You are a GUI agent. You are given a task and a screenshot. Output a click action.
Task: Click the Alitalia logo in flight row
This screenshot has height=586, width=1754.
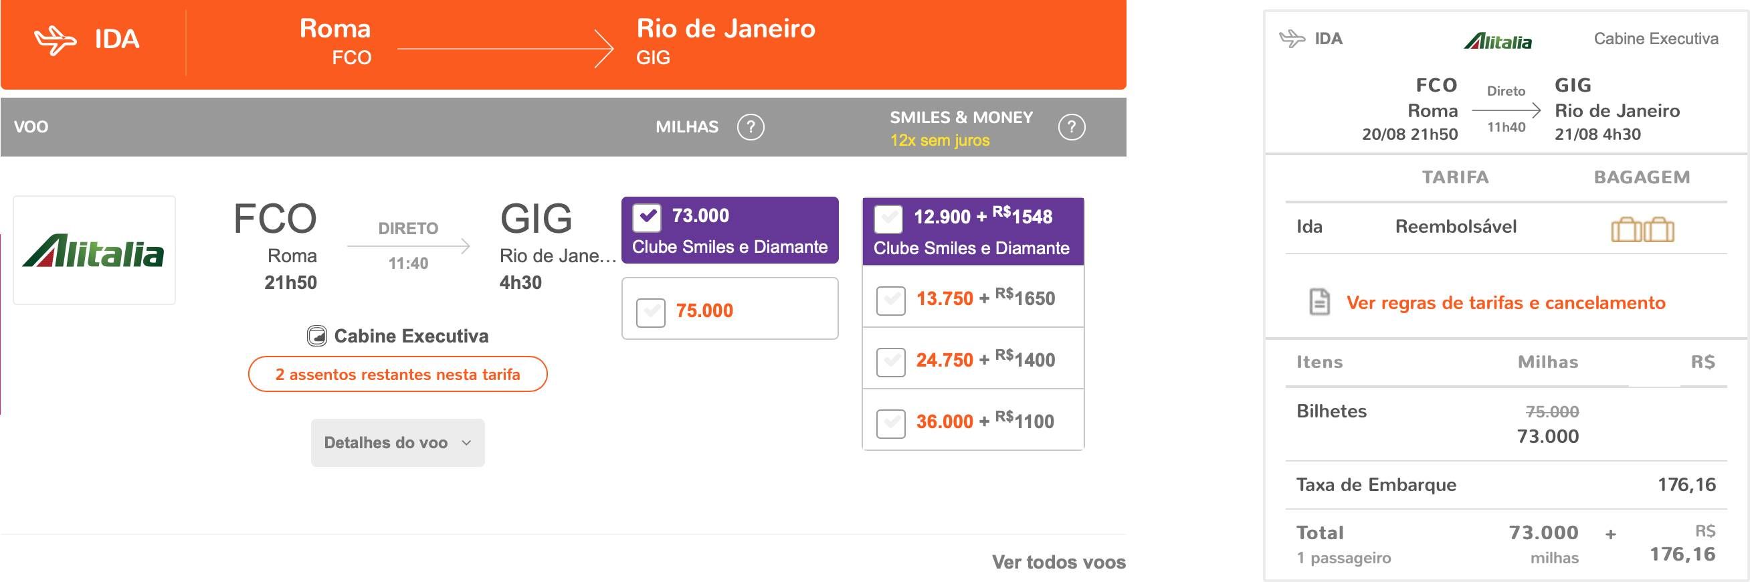94,250
